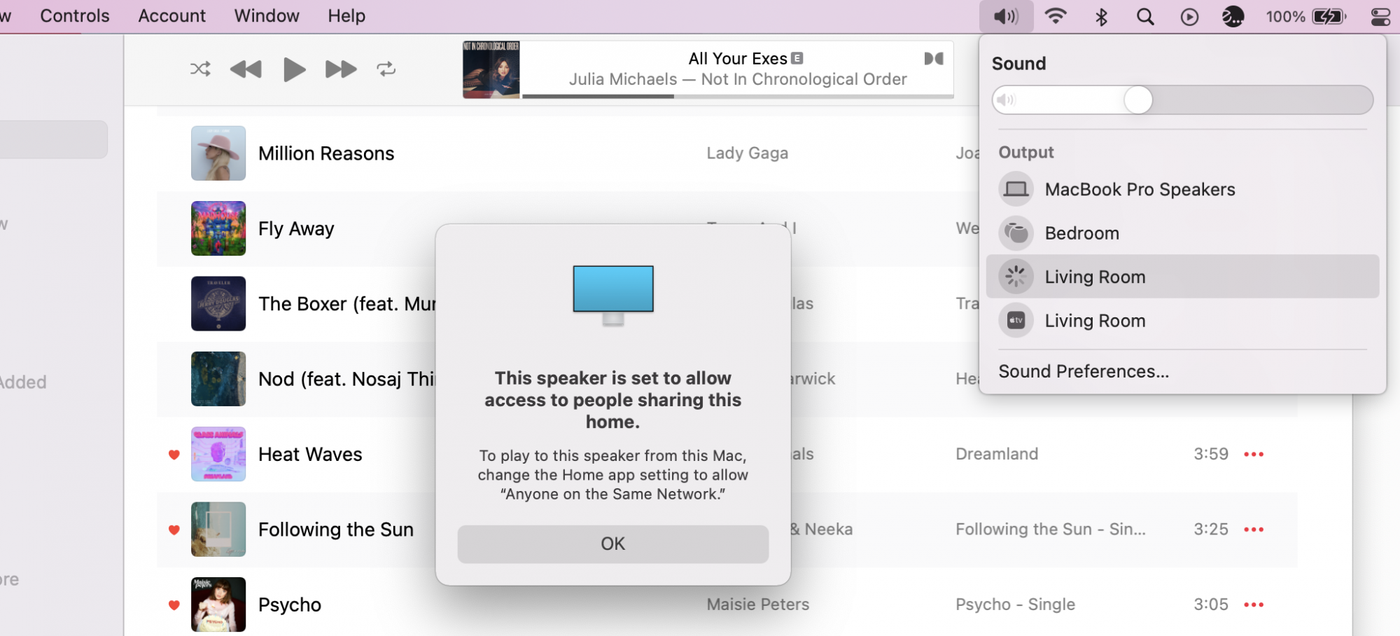Screen dimensions: 1400x636
Task: Click the display icon in the dialog
Action: pyautogui.click(x=613, y=295)
